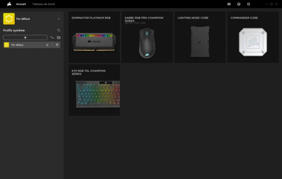Click the Corsair sails logo icon
Viewport: 282px width, 179px height.
(x=9, y=4)
